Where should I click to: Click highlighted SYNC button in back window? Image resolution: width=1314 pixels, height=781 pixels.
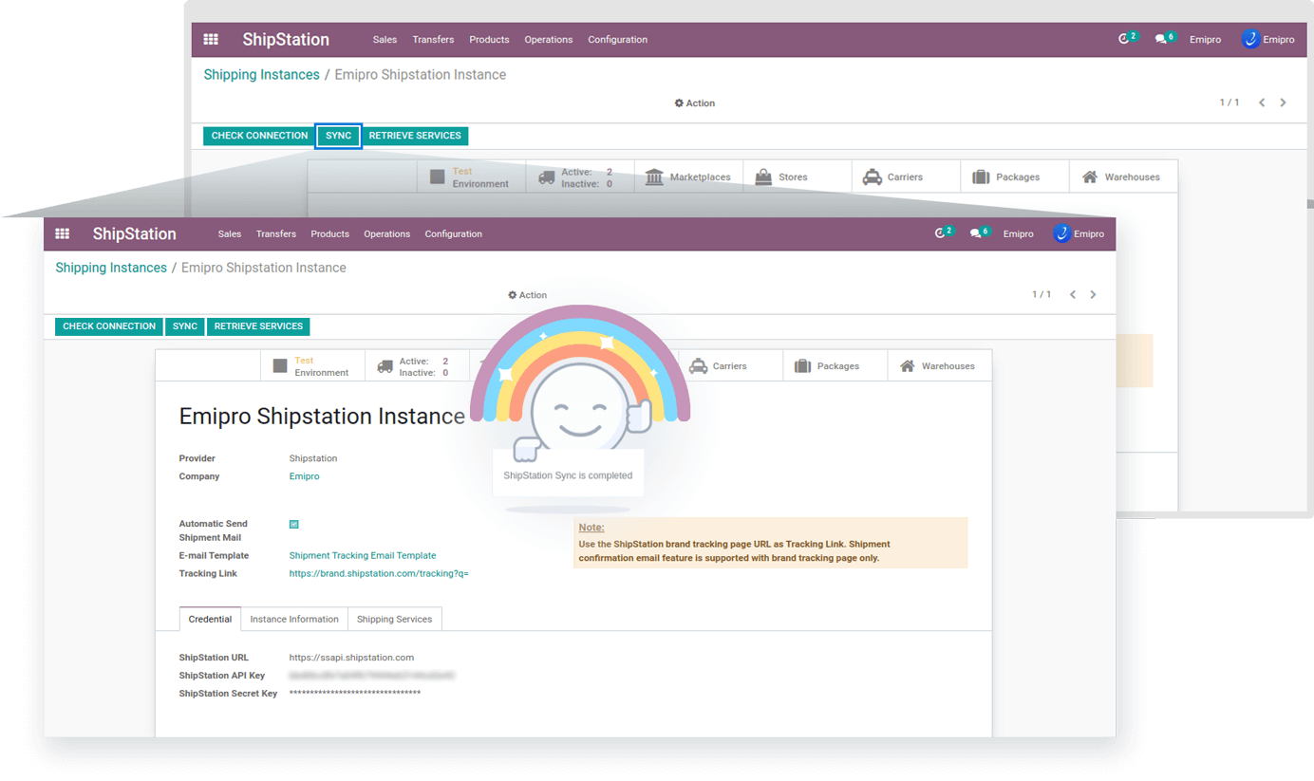click(x=339, y=136)
